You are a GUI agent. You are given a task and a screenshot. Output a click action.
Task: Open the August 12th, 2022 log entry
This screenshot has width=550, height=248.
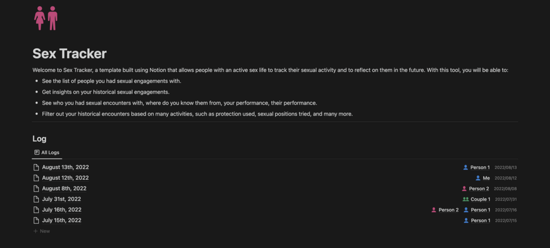(65, 178)
